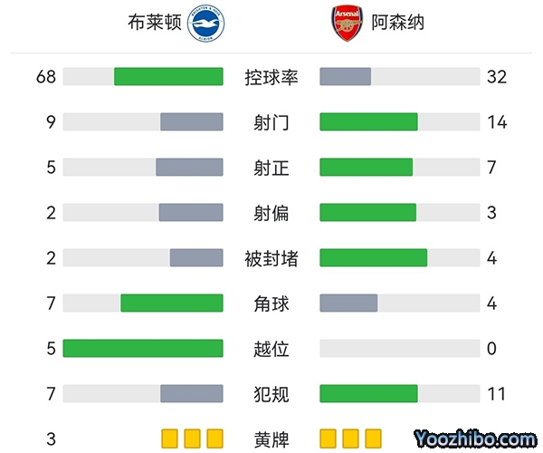
Task: Click Arsenal's rightmost yellow card icon
Action: 375,439
